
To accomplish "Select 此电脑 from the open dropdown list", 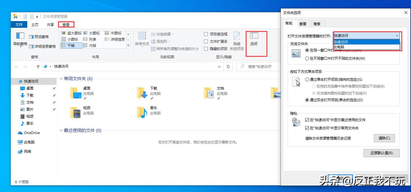I will point(339,47).
